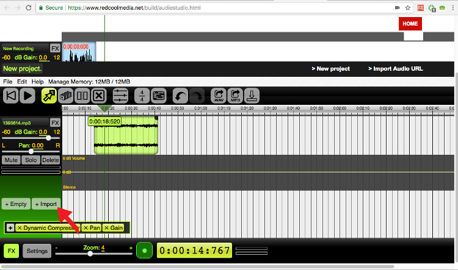Select the arrow selection tool
This screenshot has height=270, width=458.
click(48, 96)
